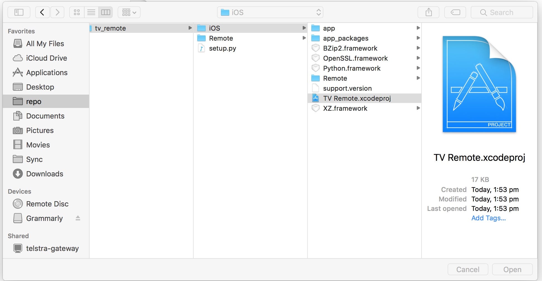
Task: Click the Share toolbar button
Action: (x=428, y=12)
